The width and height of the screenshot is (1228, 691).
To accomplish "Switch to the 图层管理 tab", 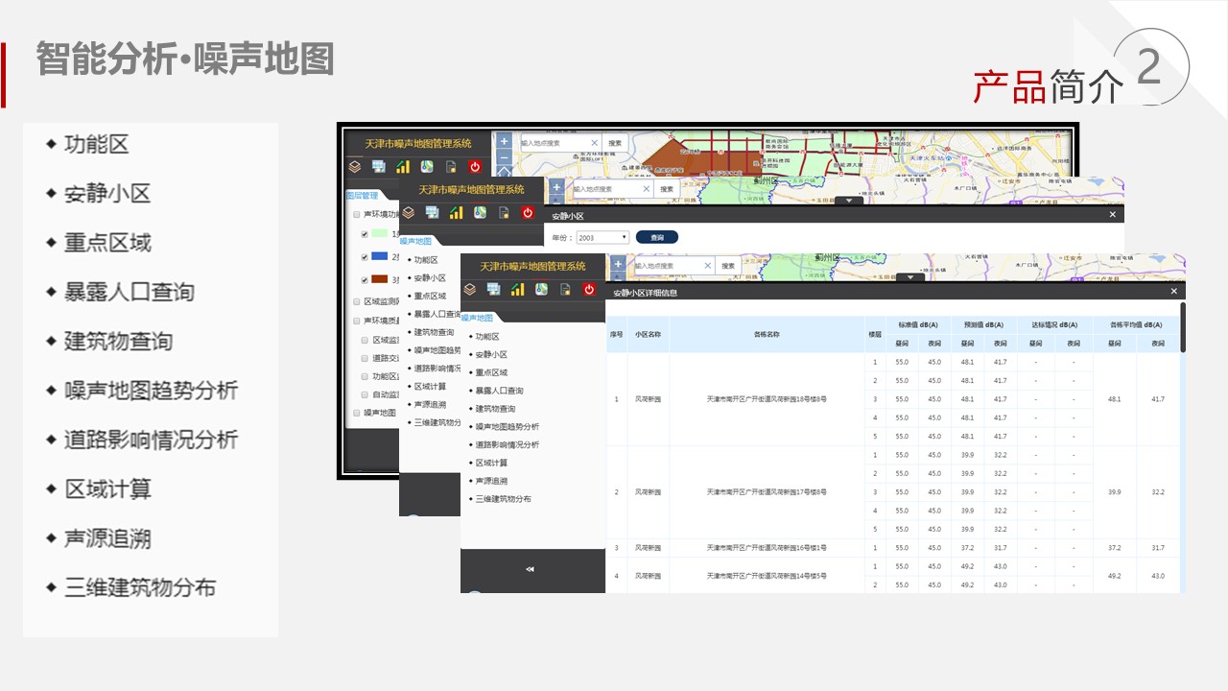I will pyautogui.click(x=362, y=194).
